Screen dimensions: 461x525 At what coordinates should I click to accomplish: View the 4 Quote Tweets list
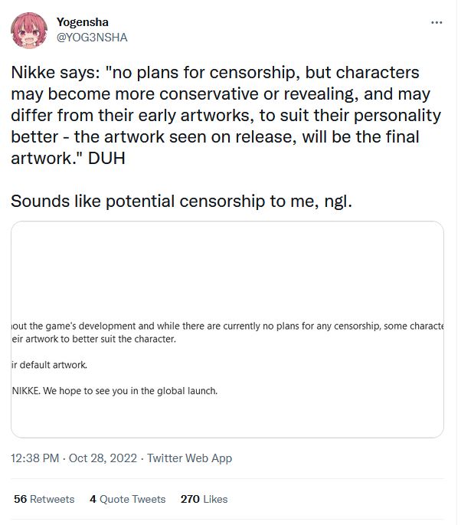(127, 499)
